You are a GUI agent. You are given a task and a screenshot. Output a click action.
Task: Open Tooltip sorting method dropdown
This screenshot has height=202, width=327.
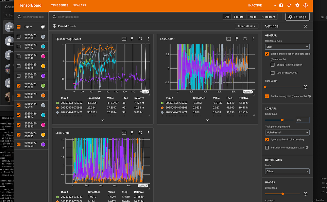[287, 132]
